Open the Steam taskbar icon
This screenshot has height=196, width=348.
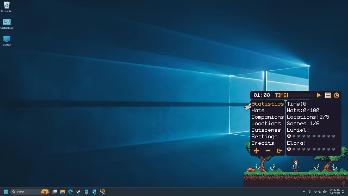[78, 192]
